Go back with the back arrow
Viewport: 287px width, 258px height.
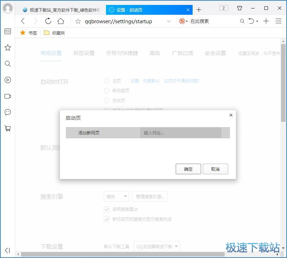23,21
